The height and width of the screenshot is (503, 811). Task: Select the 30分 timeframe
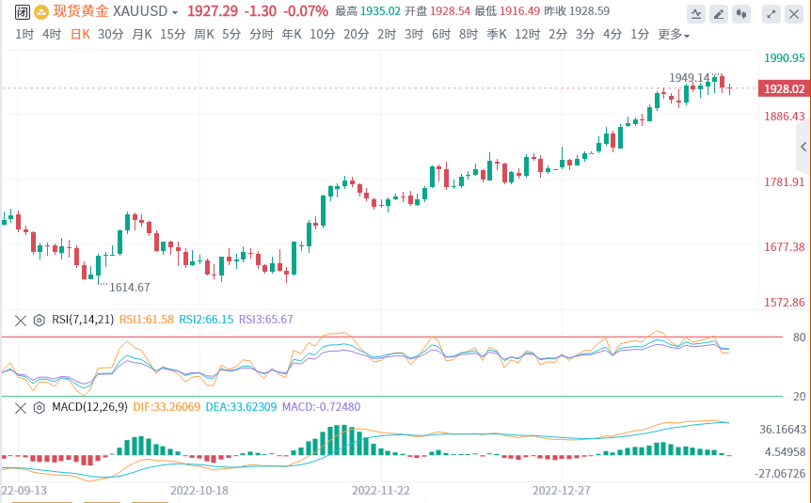110,35
